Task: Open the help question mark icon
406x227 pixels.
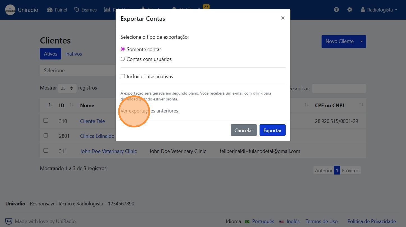Action: pos(336,10)
